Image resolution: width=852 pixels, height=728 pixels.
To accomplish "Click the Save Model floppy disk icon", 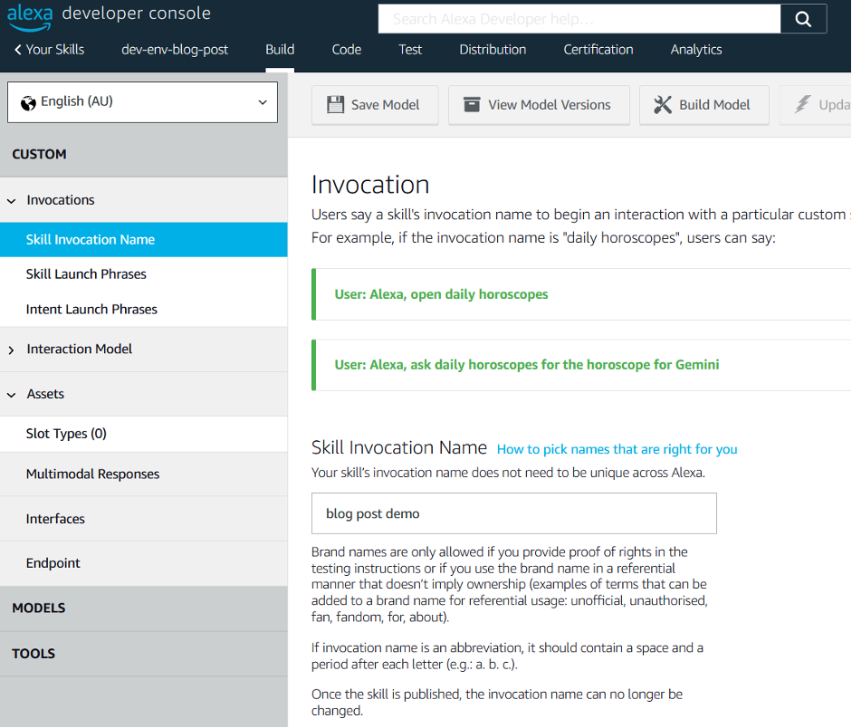I will click(335, 104).
